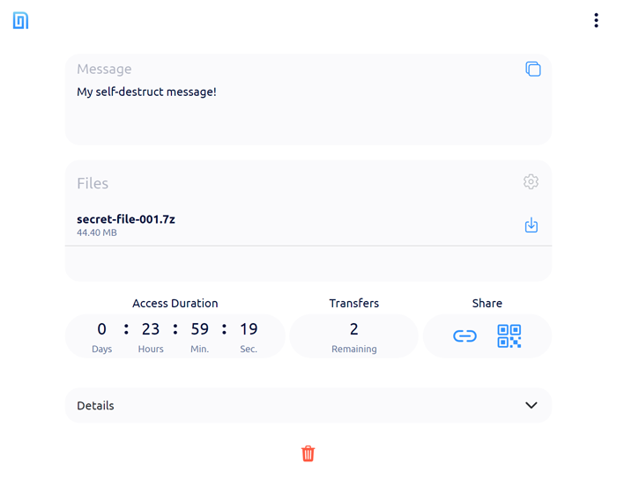The height and width of the screenshot is (486, 617).
Task: Click the transfers remaining count 2
Action: (354, 329)
